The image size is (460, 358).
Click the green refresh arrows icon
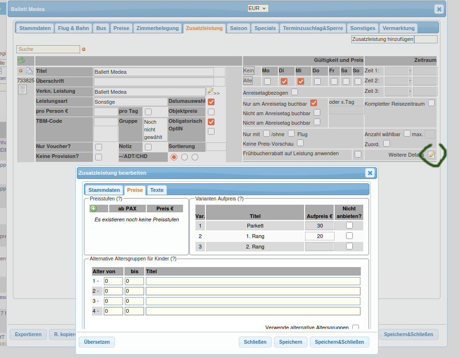click(21, 60)
